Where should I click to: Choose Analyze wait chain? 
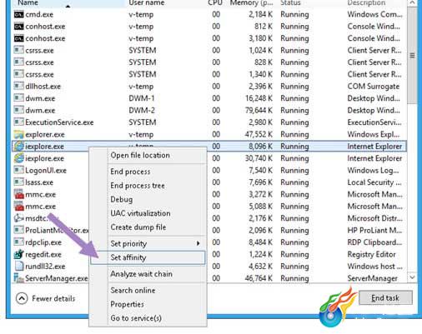141,274
